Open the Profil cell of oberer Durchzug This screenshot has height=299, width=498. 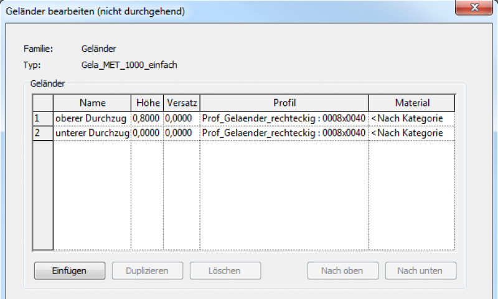[284, 118]
